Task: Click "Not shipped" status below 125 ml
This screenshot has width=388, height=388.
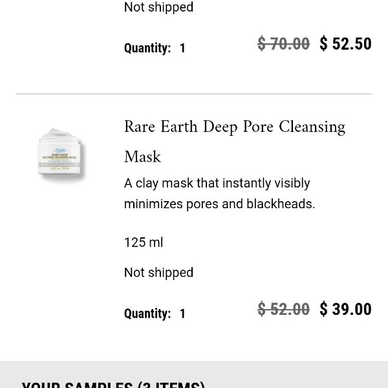Action: pyautogui.click(x=158, y=272)
